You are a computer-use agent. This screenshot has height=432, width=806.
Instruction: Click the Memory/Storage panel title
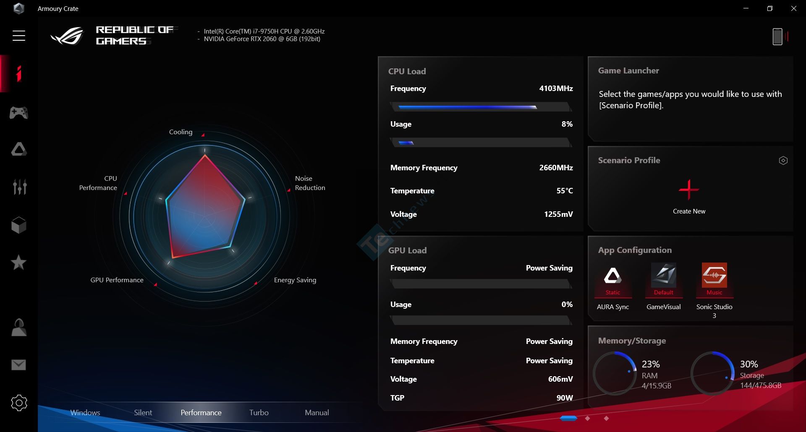[x=632, y=341]
